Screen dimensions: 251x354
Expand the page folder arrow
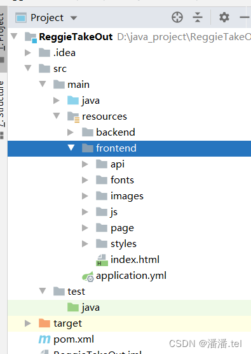click(85, 228)
